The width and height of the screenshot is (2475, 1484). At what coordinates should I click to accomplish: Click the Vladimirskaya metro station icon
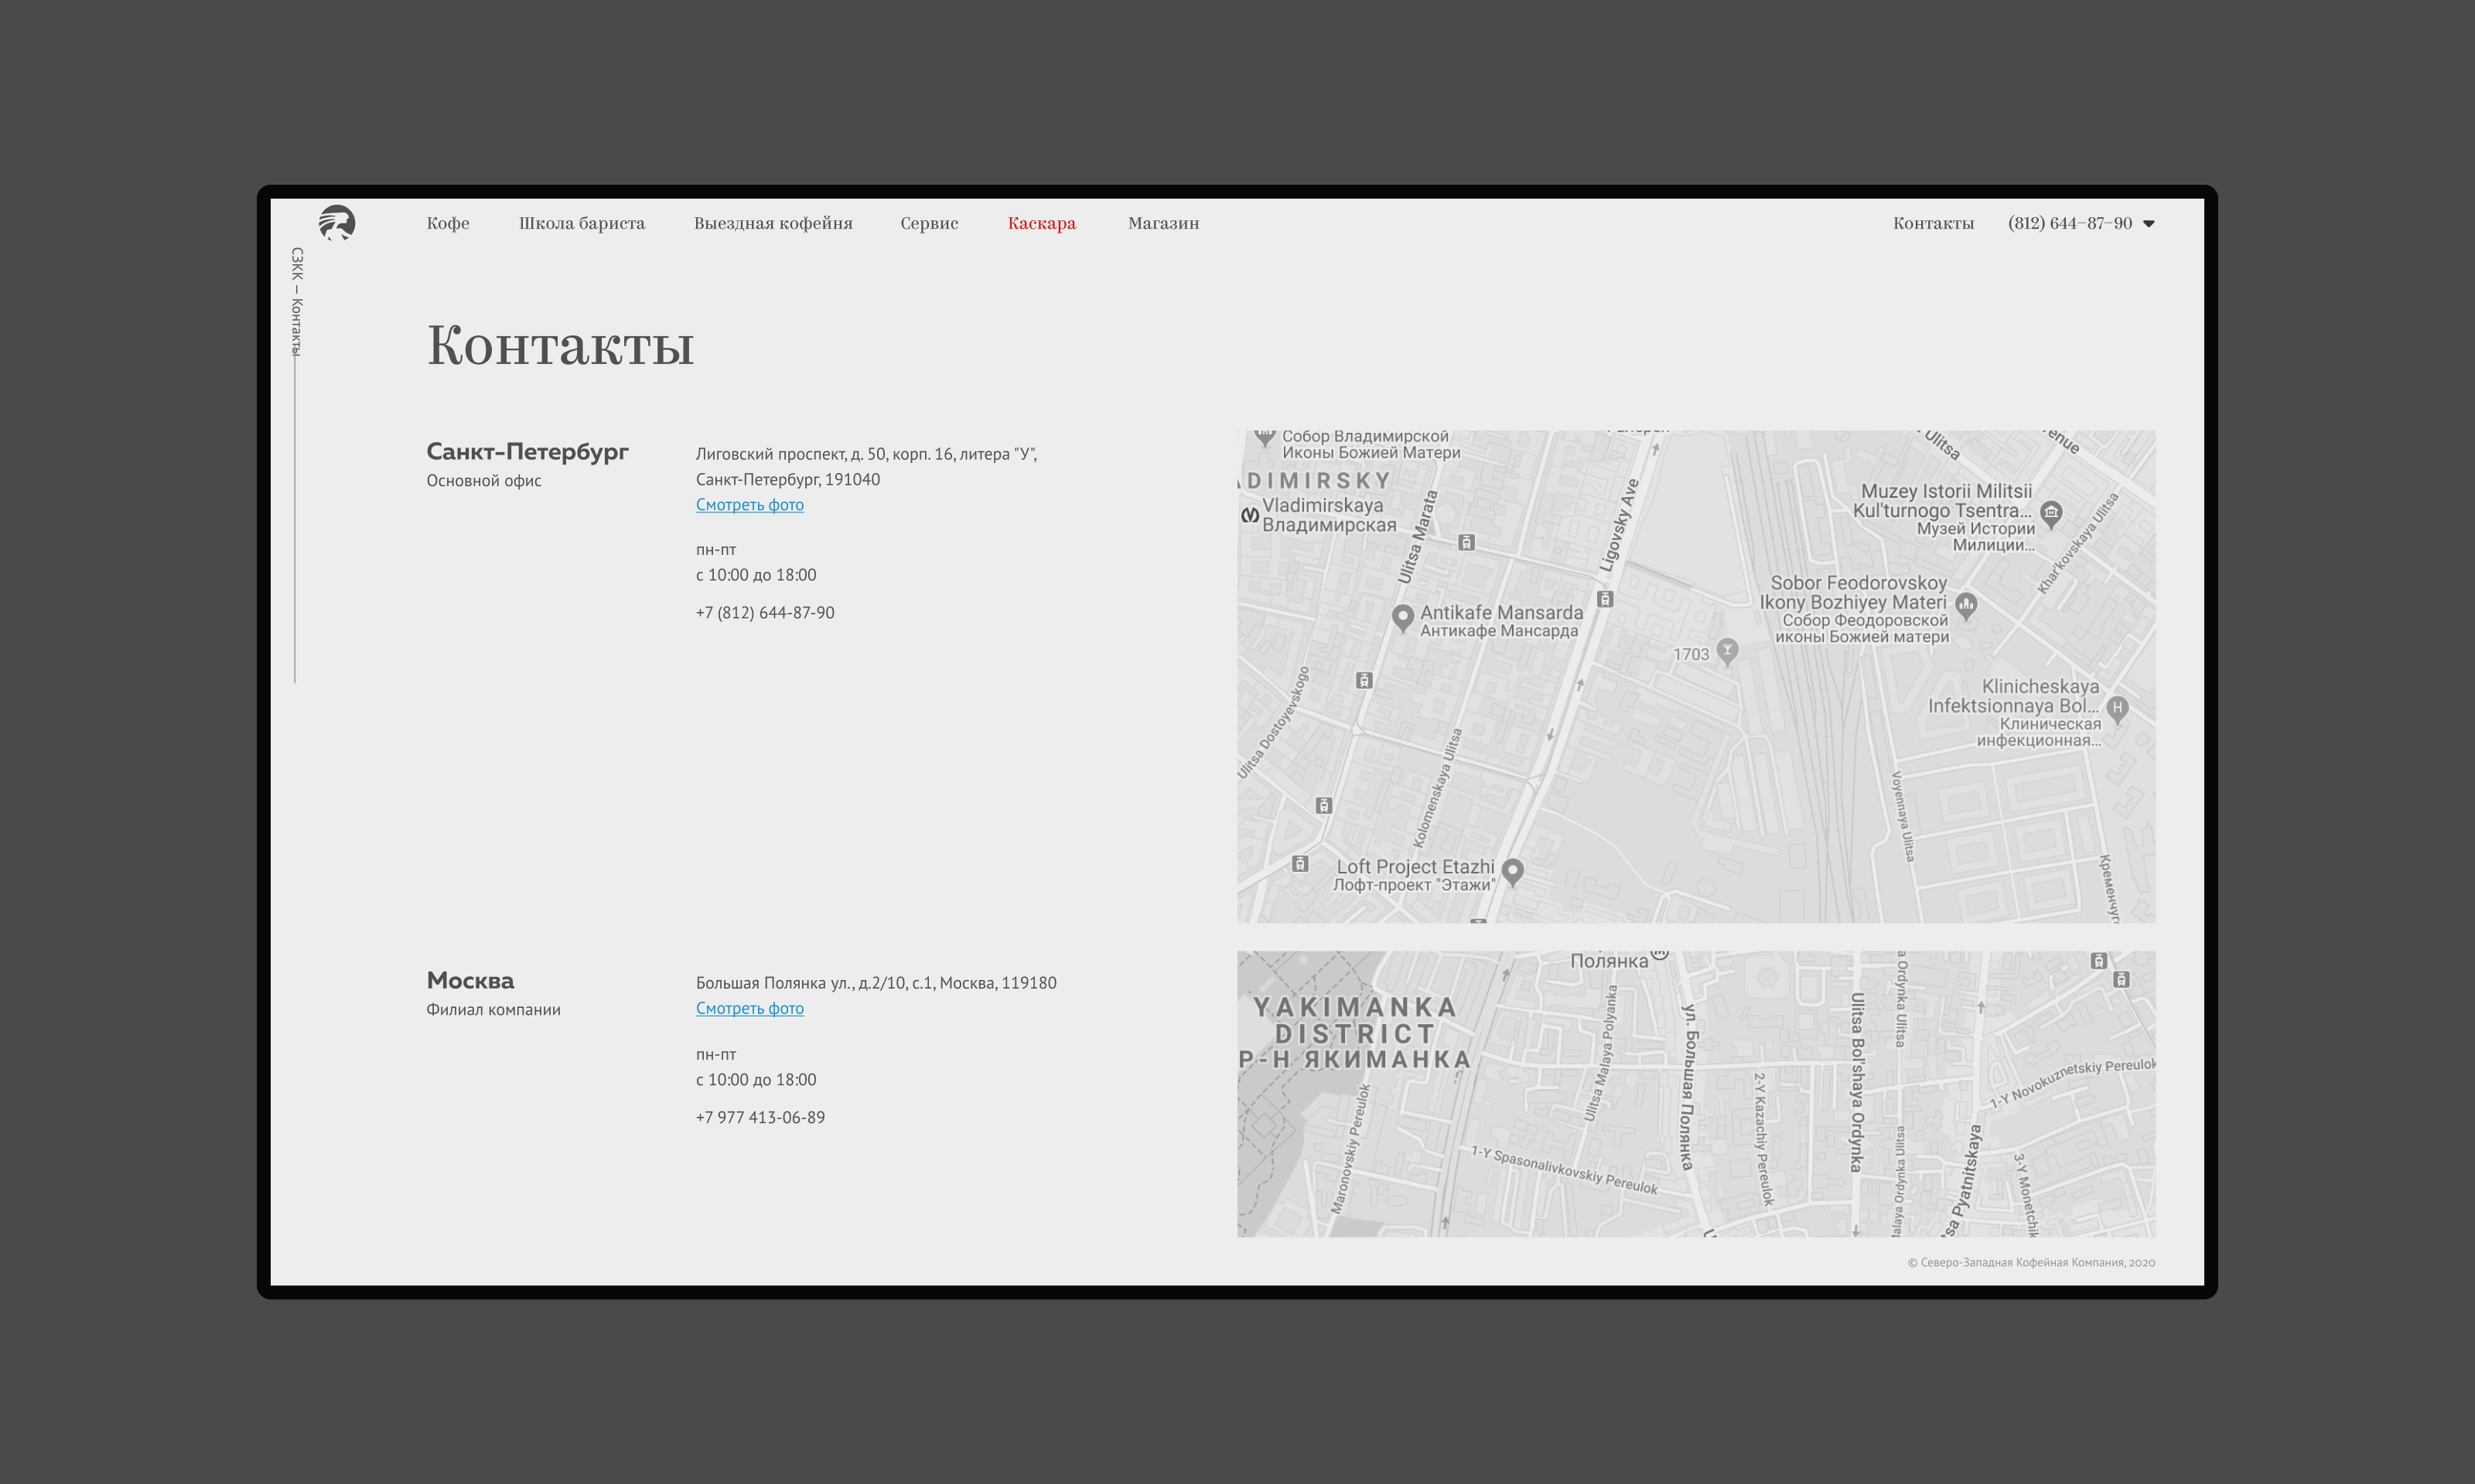click(x=1250, y=515)
